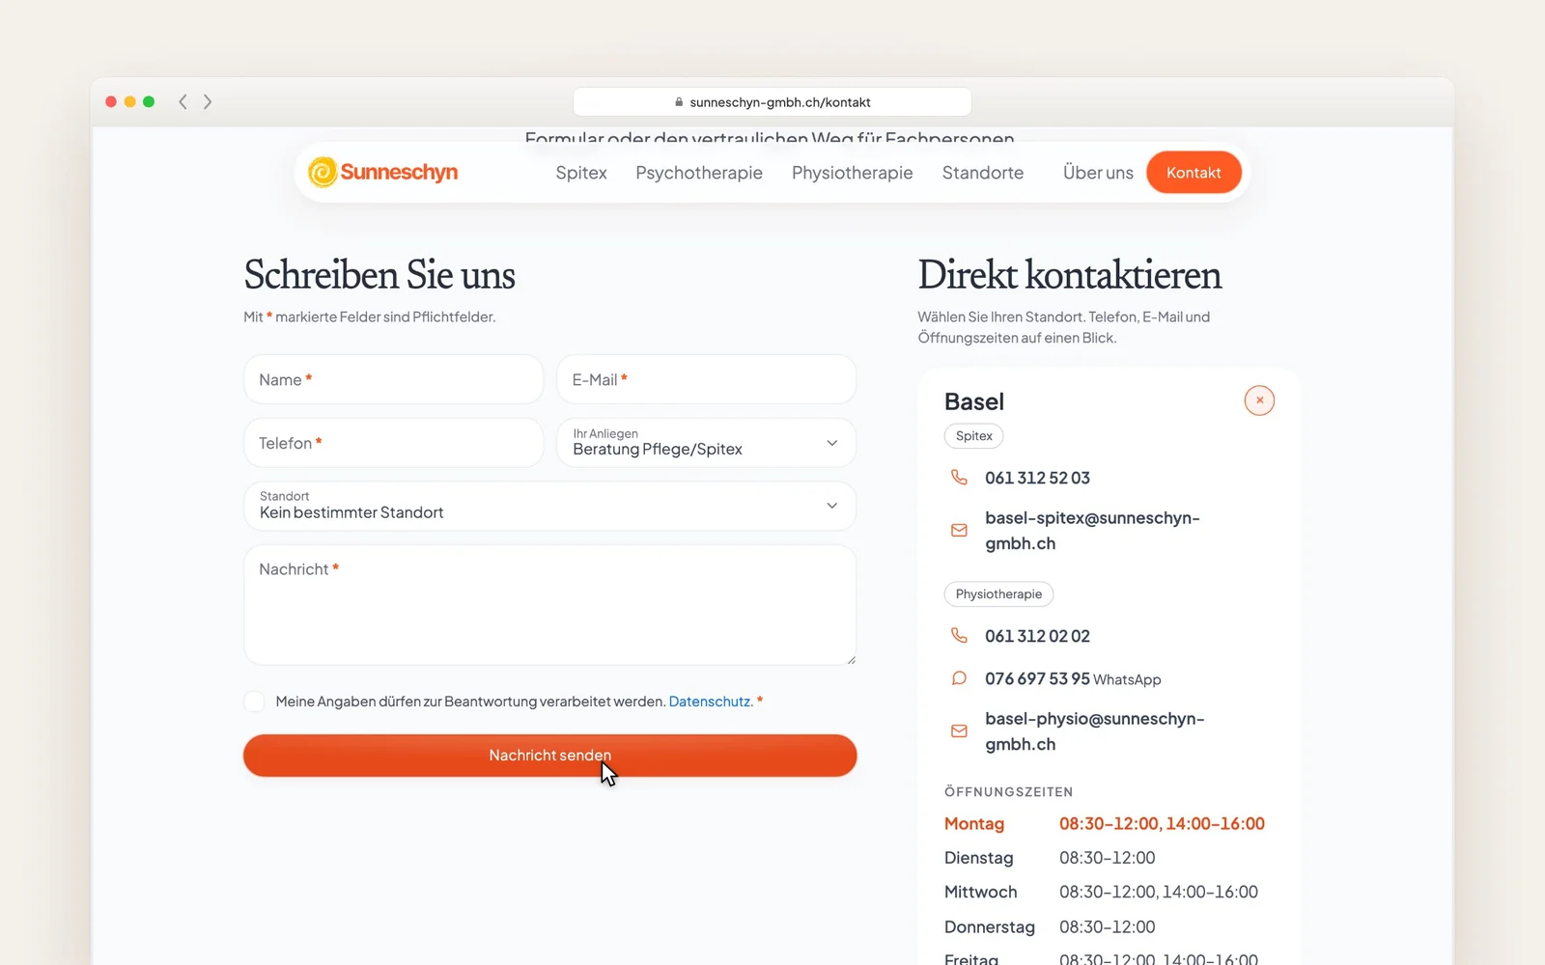Click the Direkt kontaktieren heading
Viewport: 1545px width, 965px height.
[x=1069, y=275]
